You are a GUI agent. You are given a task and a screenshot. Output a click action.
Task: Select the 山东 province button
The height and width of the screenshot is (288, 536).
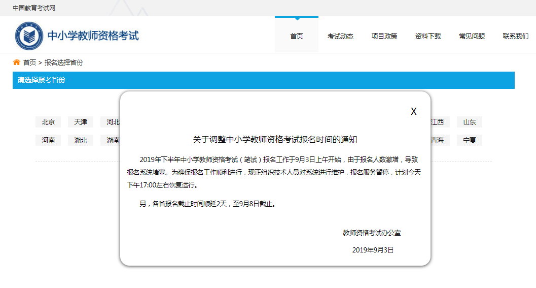point(470,122)
